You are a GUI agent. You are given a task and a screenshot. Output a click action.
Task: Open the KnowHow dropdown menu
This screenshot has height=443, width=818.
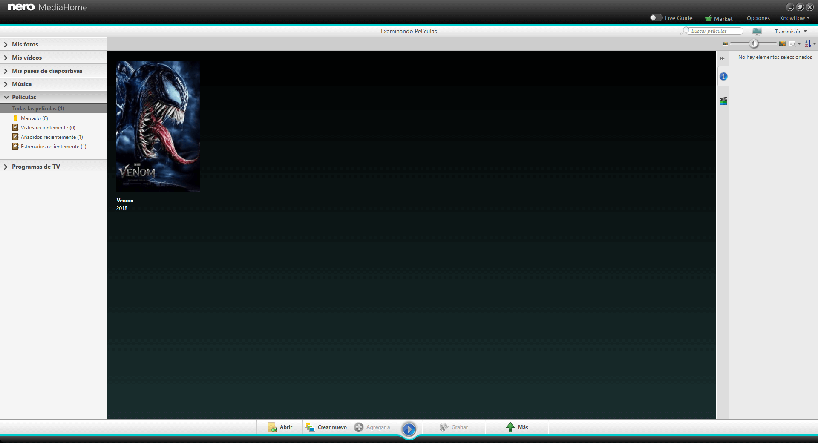click(795, 18)
